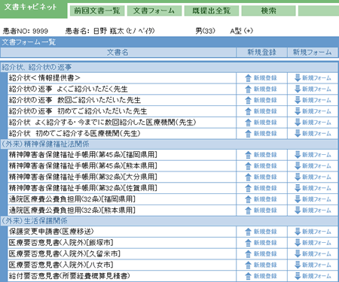Screen dimensions: 339x282
Task: Click 新規登録 icon for 手帳用(第32条)[大分県用]
Action: pos(248,177)
